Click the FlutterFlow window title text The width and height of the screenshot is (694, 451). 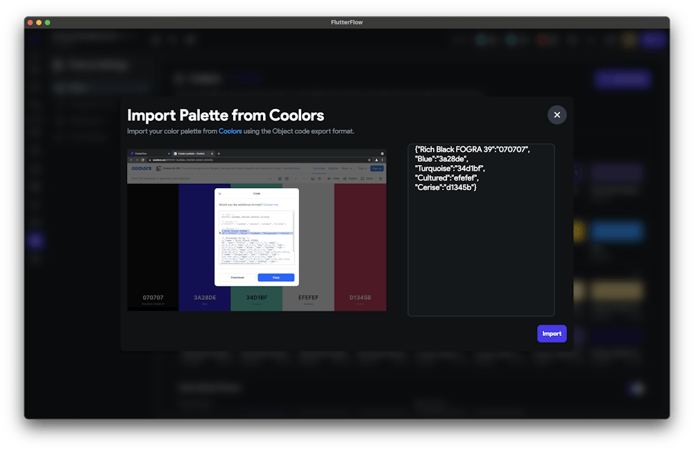[x=346, y=23]
